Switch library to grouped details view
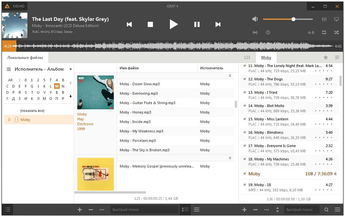Viewport: 345px width, 217px height. click(x=185, y=210)
